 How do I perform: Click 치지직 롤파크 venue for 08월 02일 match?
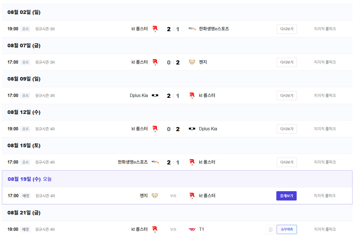[x=325, y=29]
